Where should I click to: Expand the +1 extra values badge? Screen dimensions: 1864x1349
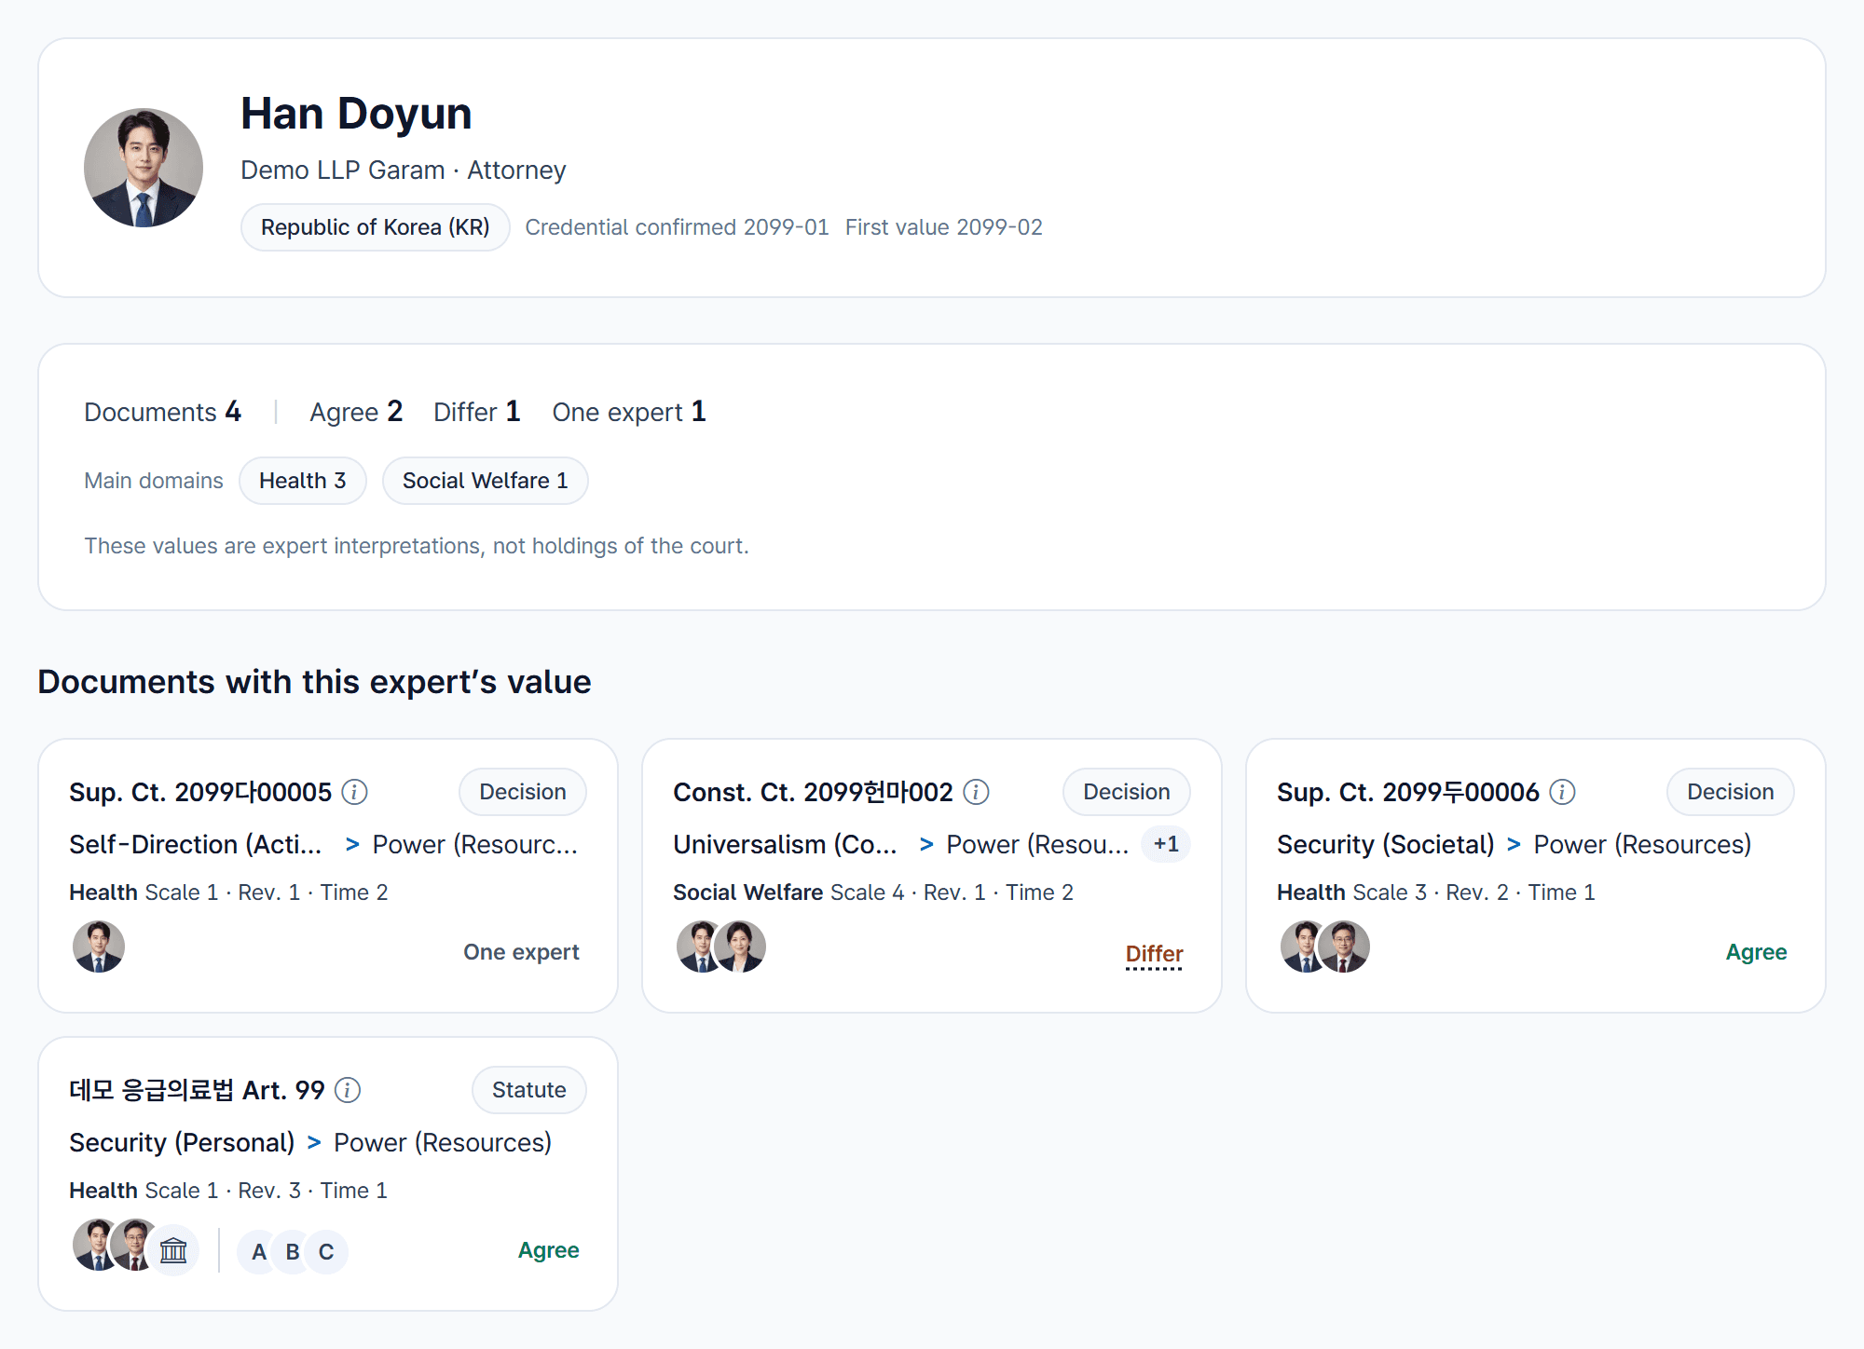coord(1166,844)
